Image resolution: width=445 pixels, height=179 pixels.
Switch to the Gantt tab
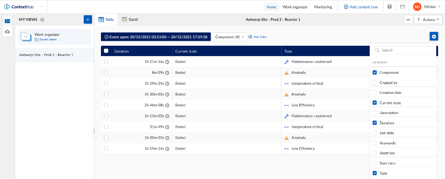[129, 20]
